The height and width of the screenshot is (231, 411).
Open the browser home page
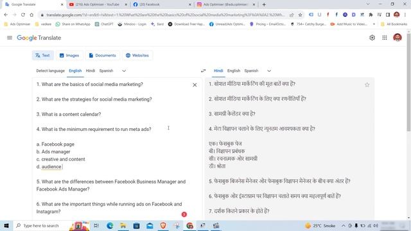point(31,15)
